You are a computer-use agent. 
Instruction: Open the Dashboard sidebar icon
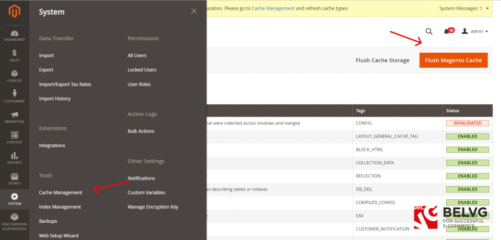point(14,34)
